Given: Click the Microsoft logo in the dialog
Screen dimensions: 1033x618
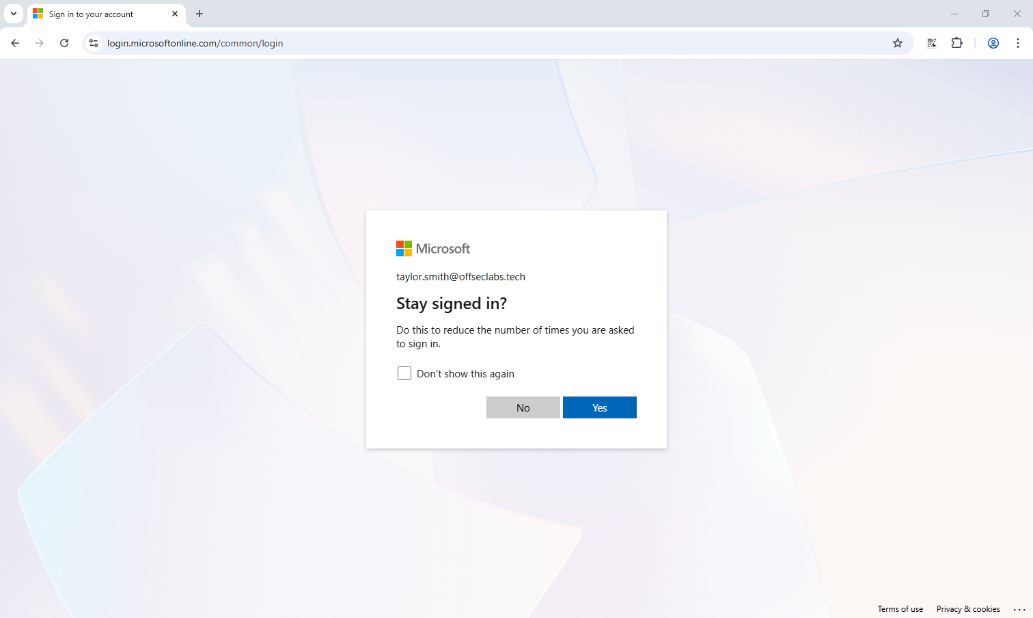Looking at the screenshot, I should [x=433, y=249].
